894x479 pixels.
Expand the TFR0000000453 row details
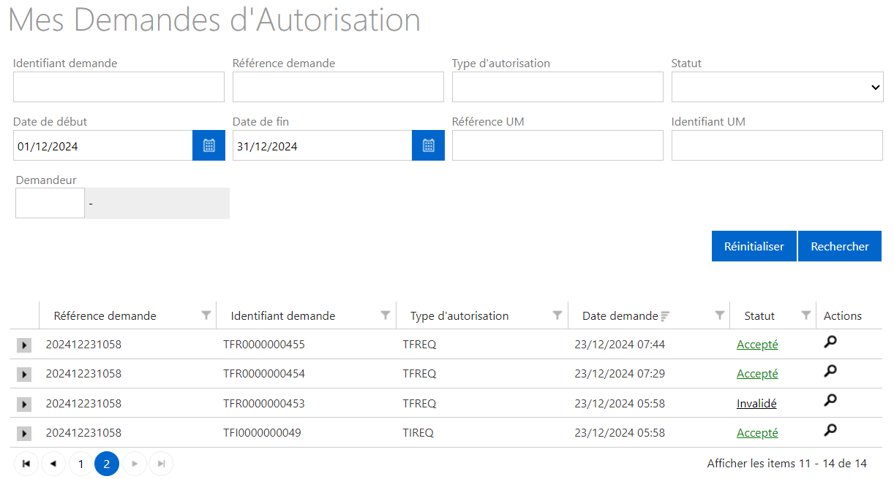coord(24,404)
